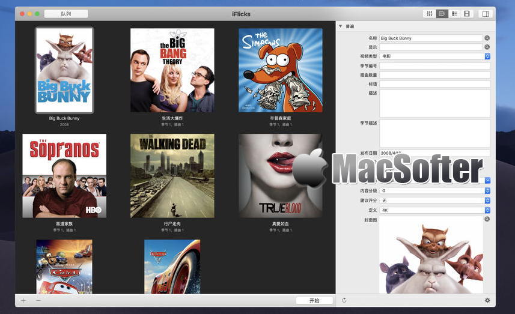
Task: Click the 辛普森家庭 title caption
Action: point(281,118)
